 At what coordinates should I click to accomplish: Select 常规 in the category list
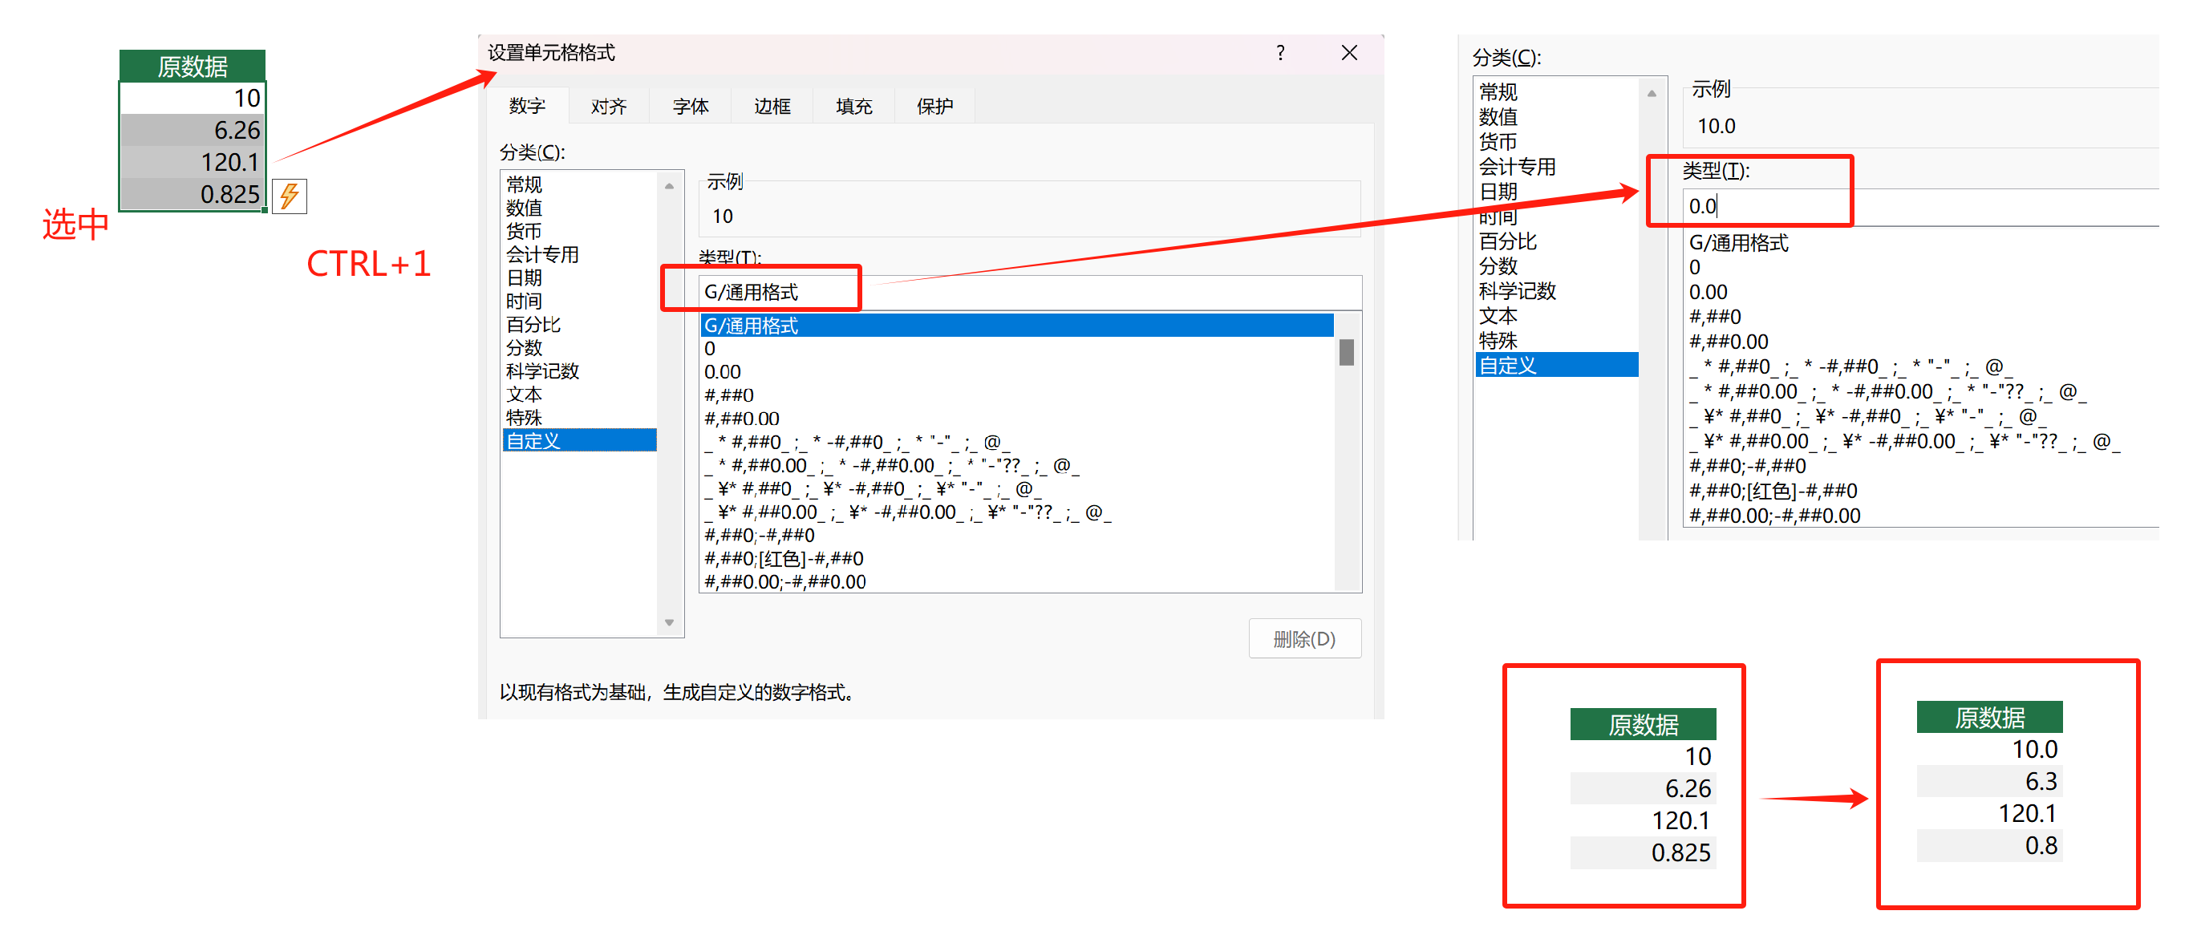click(x=524, y=184)
